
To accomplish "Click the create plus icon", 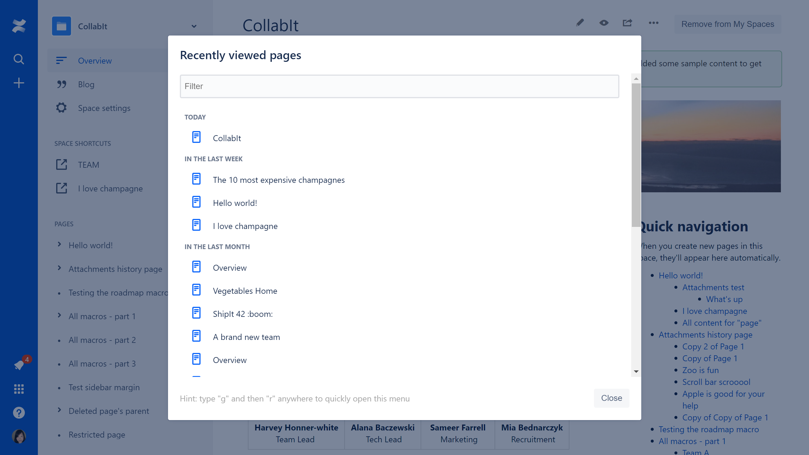I will click(19, 83).
